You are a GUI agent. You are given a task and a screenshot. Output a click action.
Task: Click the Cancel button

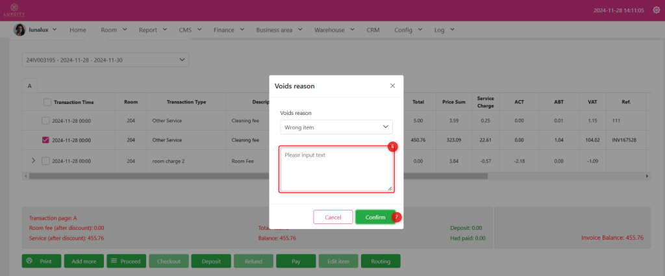click(332, 217)
